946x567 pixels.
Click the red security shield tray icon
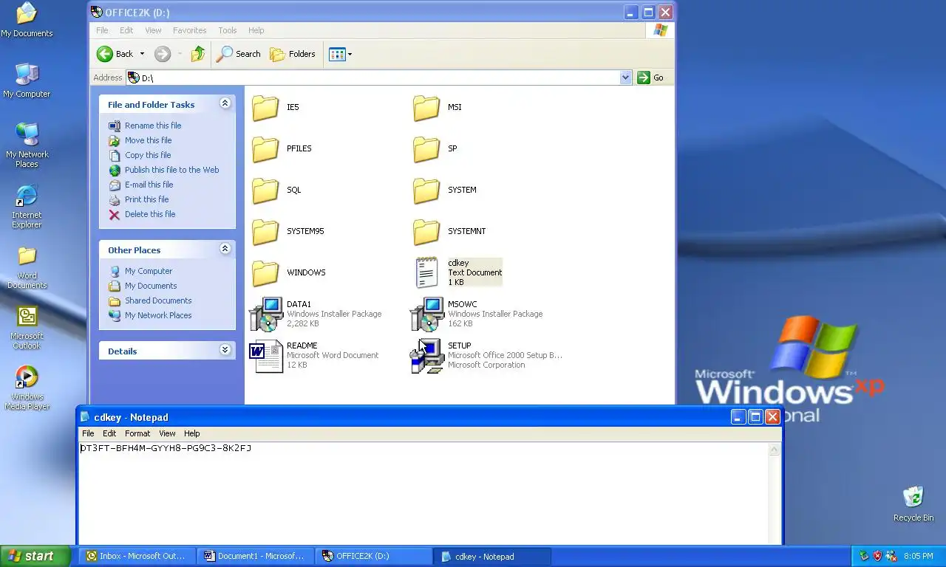(x=877, y=556)
